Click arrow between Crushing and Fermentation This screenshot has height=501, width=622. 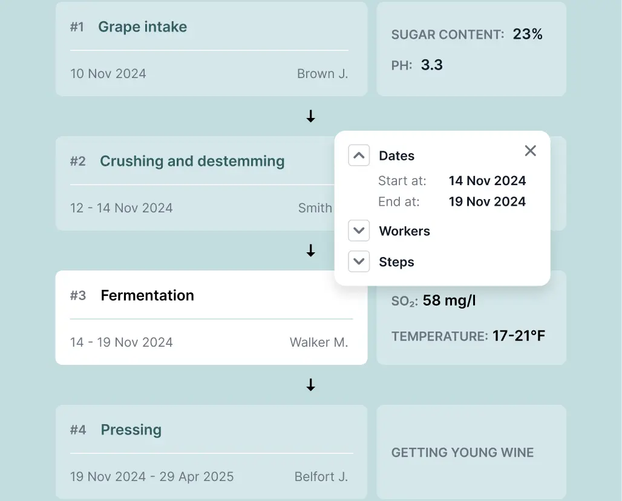pos(310,250)
